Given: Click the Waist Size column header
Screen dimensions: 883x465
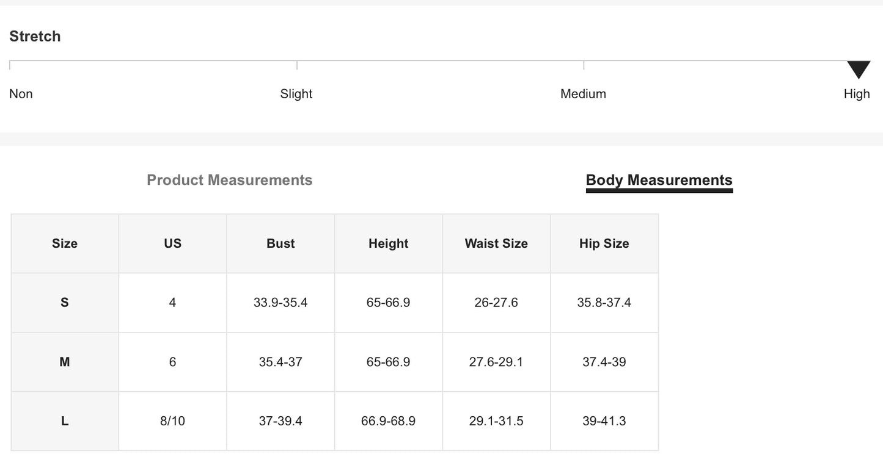Looking at the screenshot, I should pos(496,243).
